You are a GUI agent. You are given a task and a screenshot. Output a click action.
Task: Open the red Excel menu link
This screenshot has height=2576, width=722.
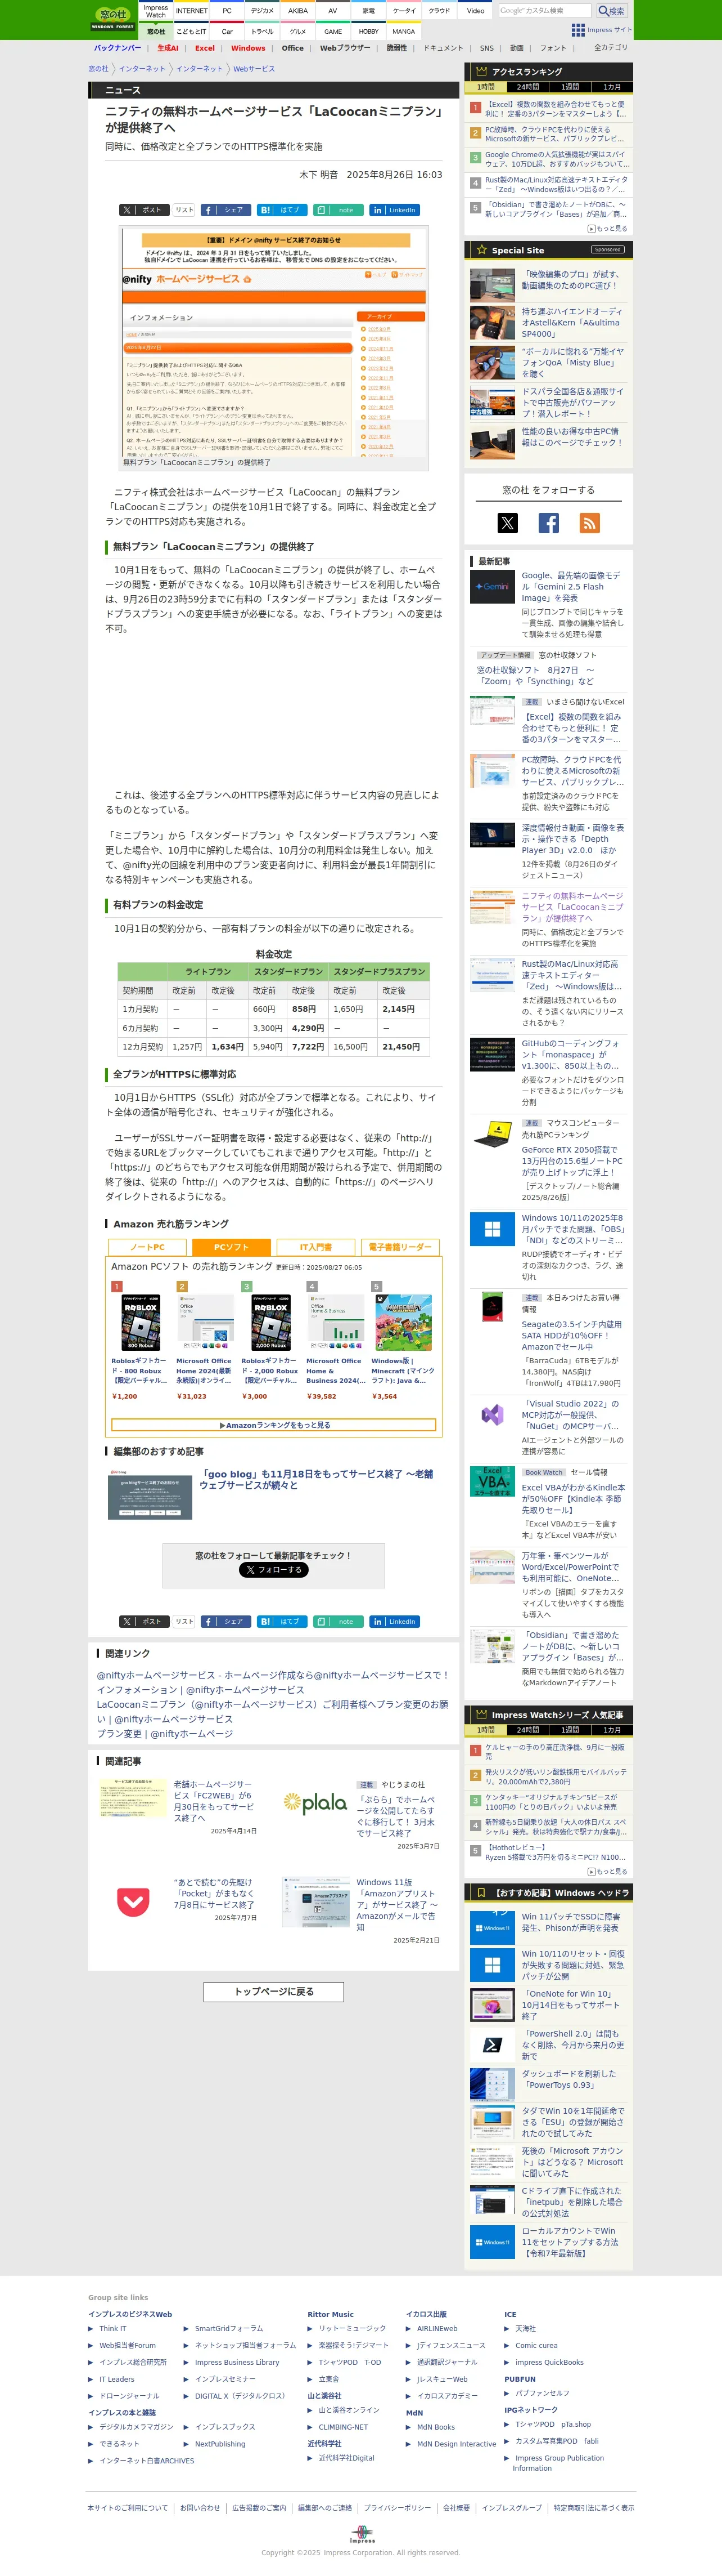pos(205,48)
